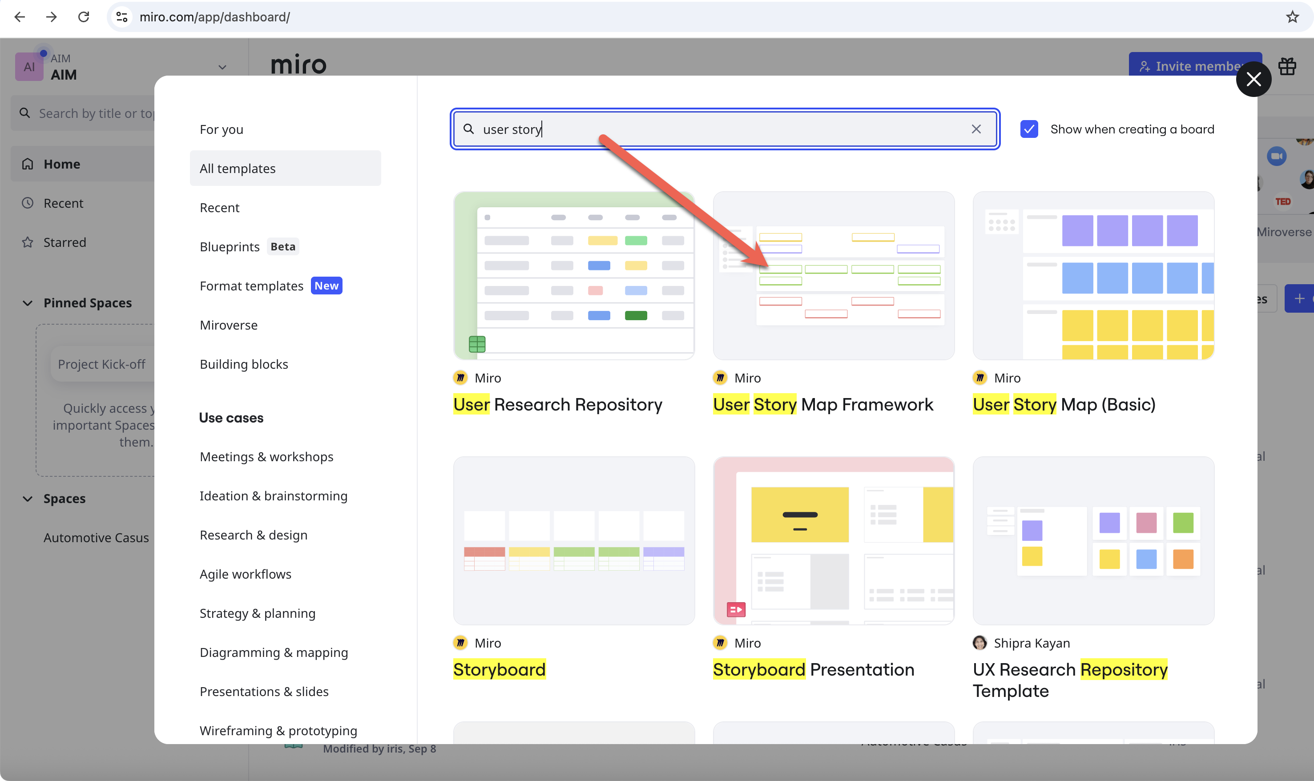The height and width of the screenshot is (781, 1314).
Task: Close the templates dialog
Action: [x=1253, y=80]
